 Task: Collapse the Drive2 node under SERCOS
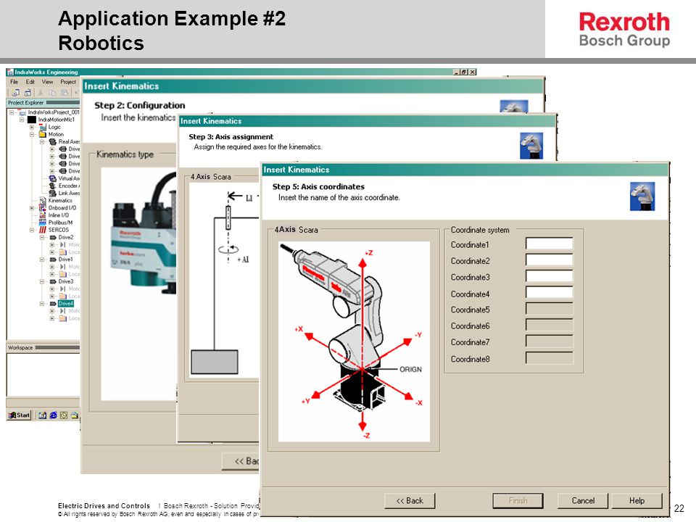tap(42, 238)
